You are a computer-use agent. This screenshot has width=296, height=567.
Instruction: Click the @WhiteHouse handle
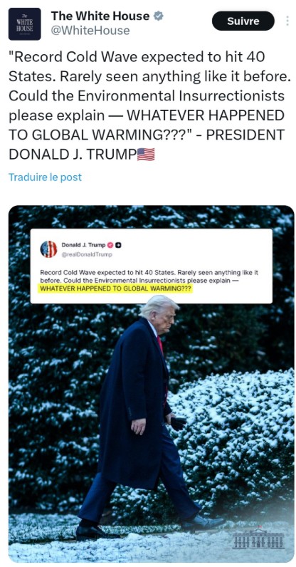pos(90,31)
